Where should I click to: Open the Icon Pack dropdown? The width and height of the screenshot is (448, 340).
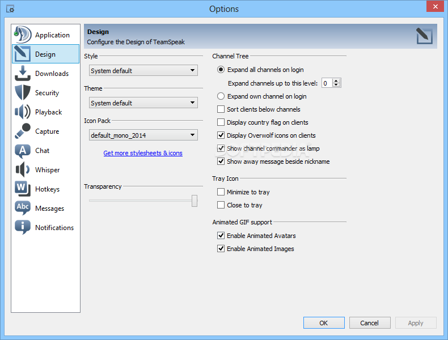[143, 135]
